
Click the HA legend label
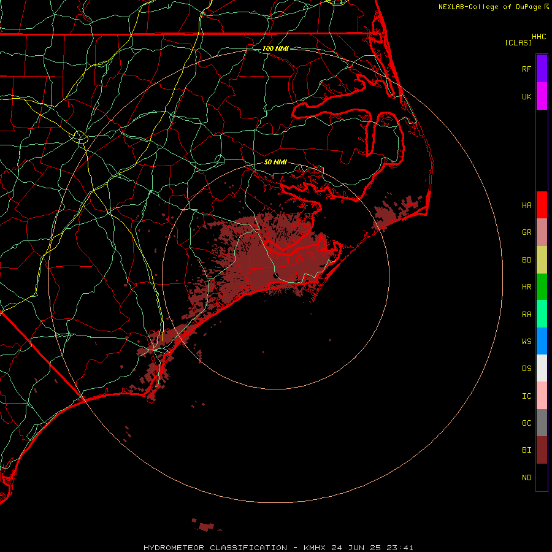click(527, 205)
